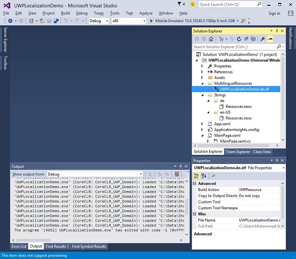Switch Properties to Categorized view
Image resolution: width=296 pixels, height=259 pixels.
pyautogui.click(x=196, y=176)
